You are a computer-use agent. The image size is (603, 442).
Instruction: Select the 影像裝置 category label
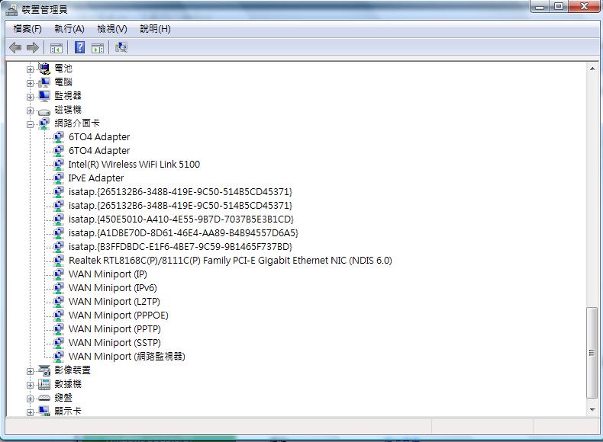pos(73,370)
